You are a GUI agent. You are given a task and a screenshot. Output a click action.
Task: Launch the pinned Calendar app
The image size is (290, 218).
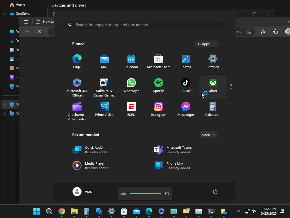coord(131,62)
